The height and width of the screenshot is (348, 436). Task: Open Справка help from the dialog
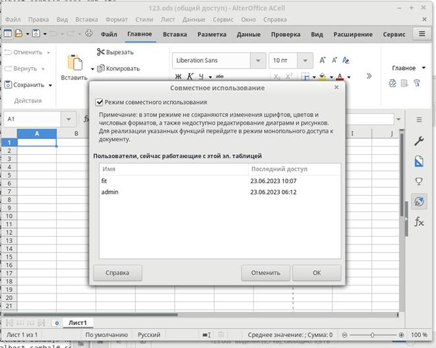point(117,273)
